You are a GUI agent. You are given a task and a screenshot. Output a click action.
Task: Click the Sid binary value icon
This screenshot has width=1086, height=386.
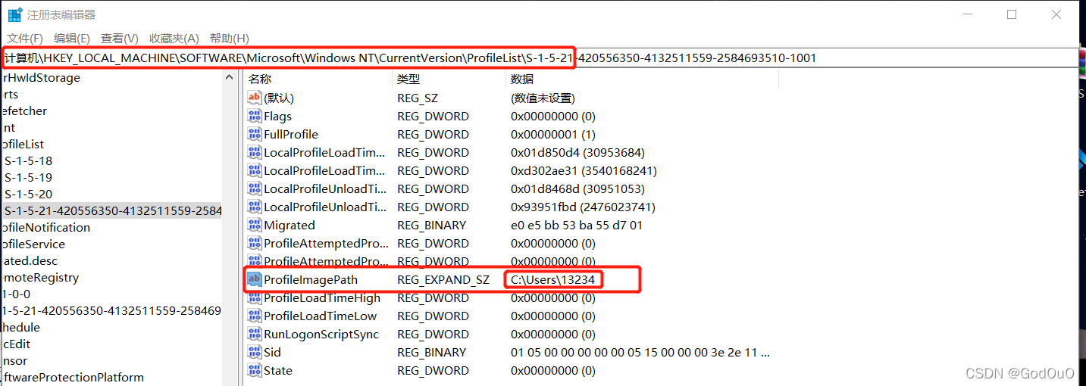[x=255, y=352]
